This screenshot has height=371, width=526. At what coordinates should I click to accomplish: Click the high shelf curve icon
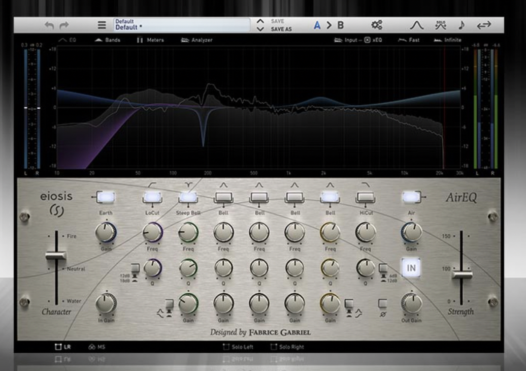click(x=358, y=314)
